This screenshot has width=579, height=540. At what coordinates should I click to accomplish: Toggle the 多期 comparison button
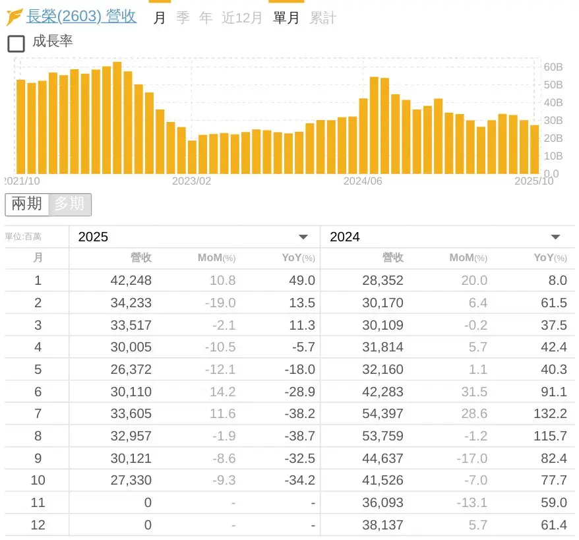point(69,204)
